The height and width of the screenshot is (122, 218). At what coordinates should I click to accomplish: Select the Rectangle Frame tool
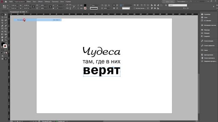tap(2, 28)
